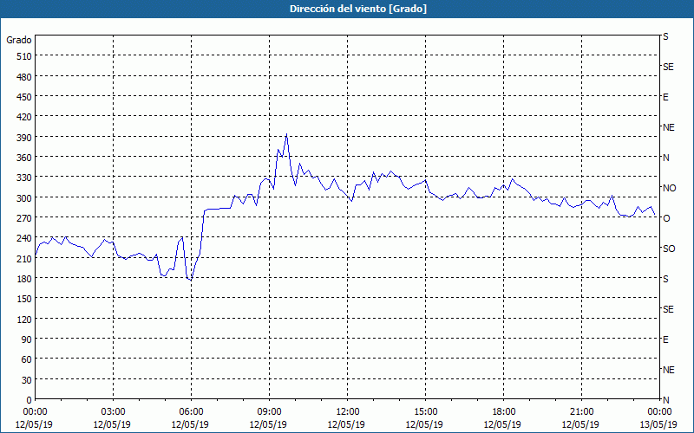Viewport: 694px width, 433px height.
Task: Click the 270 degree axis label
Action: pos(24,218)
